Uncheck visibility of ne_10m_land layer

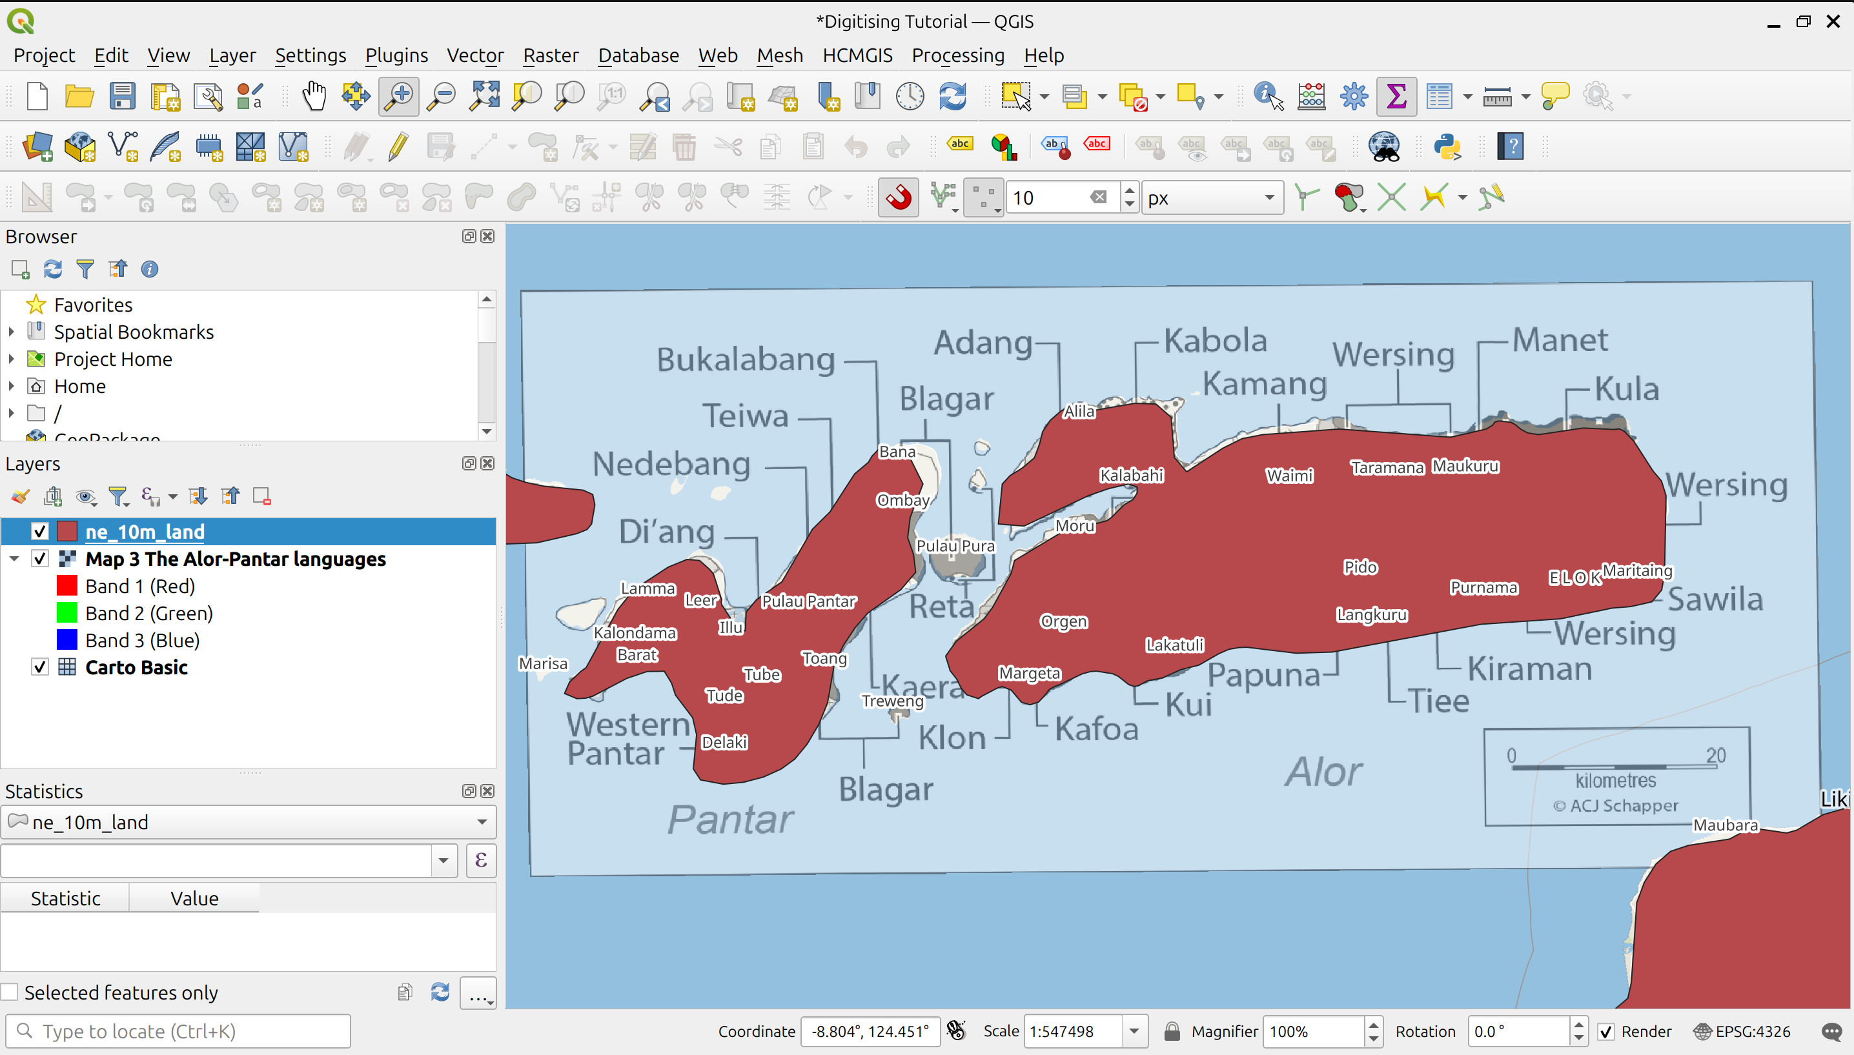point(40,532)
